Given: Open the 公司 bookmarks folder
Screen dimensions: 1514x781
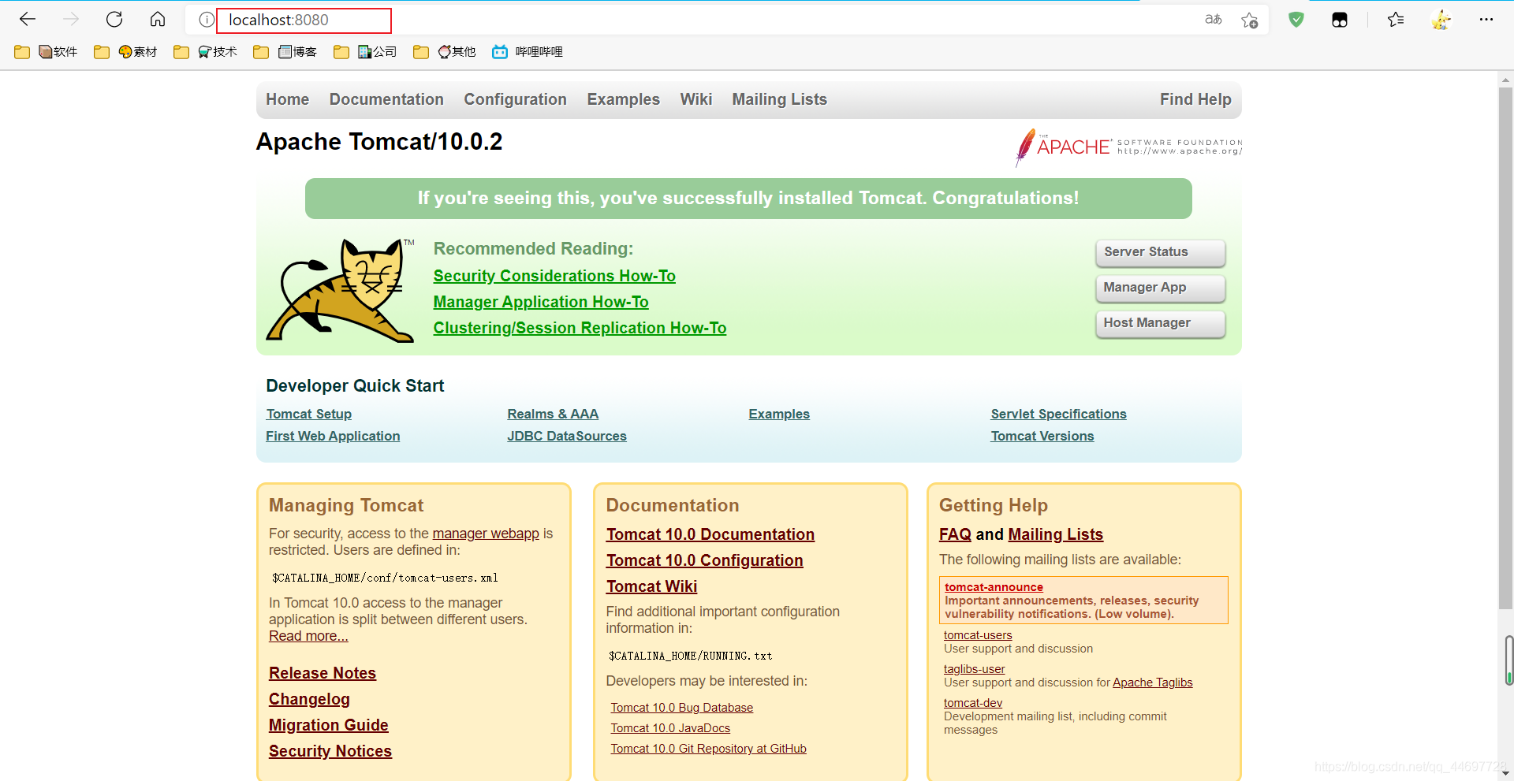Looking at the screenshot, I should point(365,52).
